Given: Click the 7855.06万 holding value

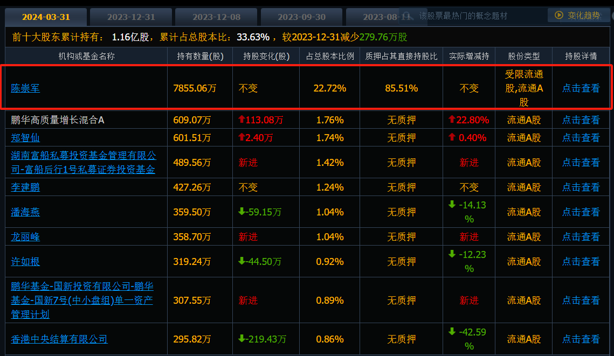Looking at the screenshot, I should (195, 88).
